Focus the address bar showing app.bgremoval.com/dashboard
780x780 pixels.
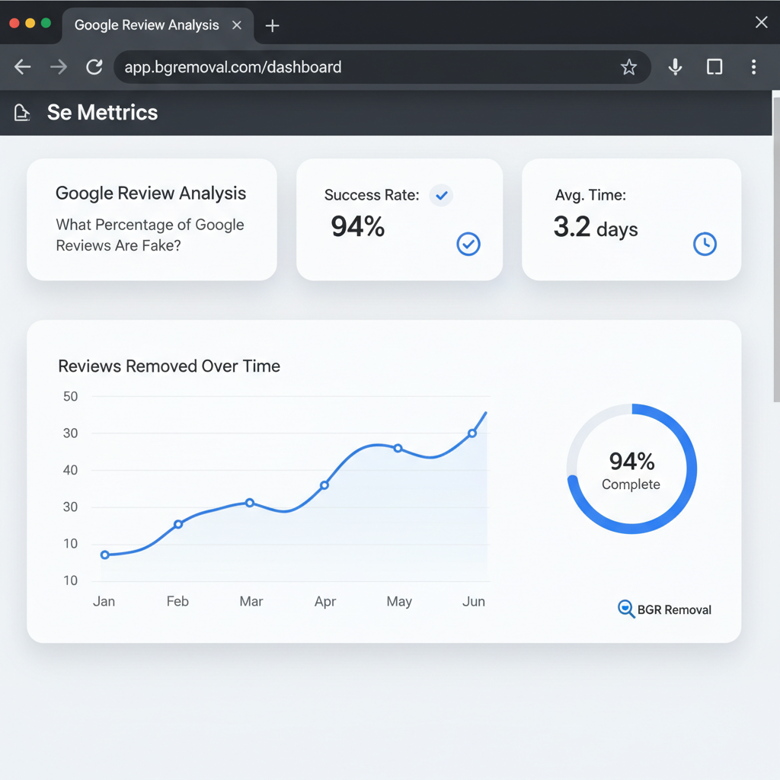382,67
